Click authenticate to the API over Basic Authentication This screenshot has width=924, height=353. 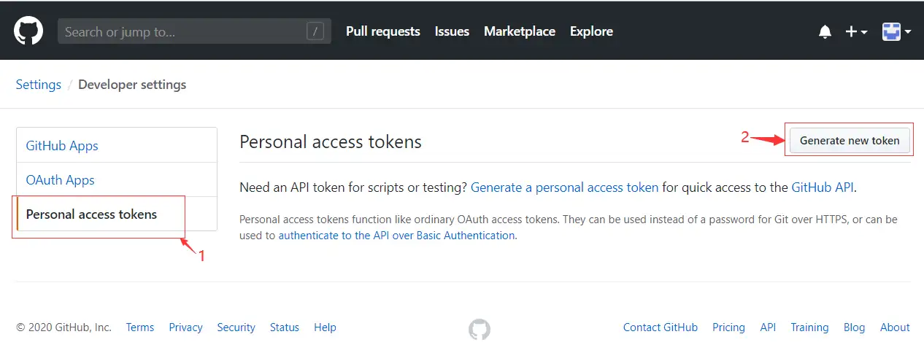pos(396,236)
